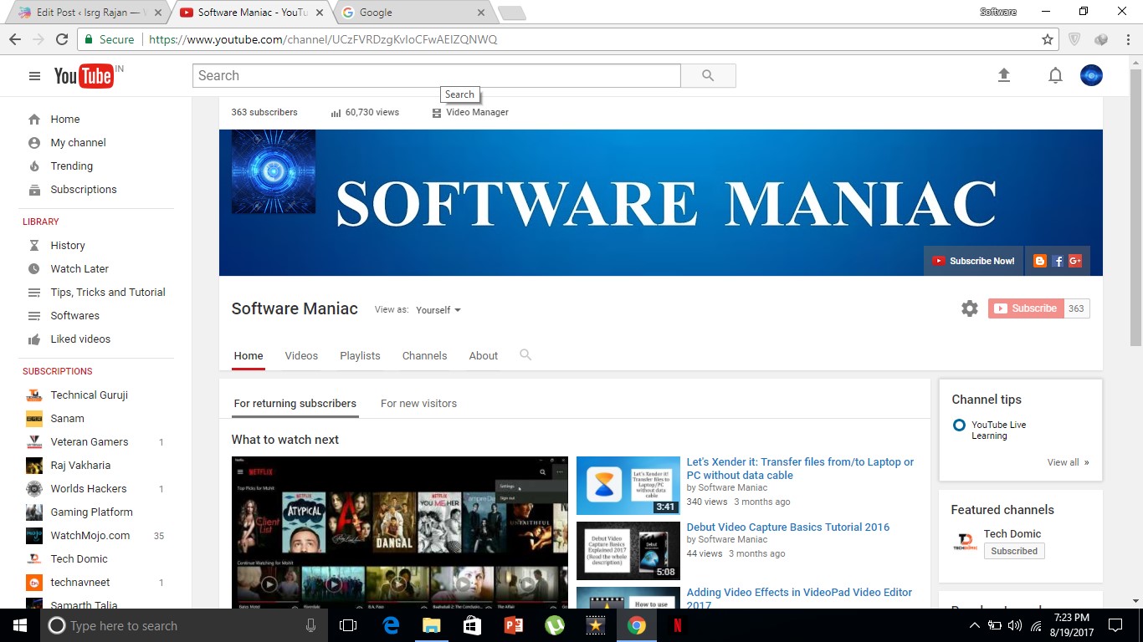
Task: Click the Blogger icon on banner
Action: click(1040, 261)
